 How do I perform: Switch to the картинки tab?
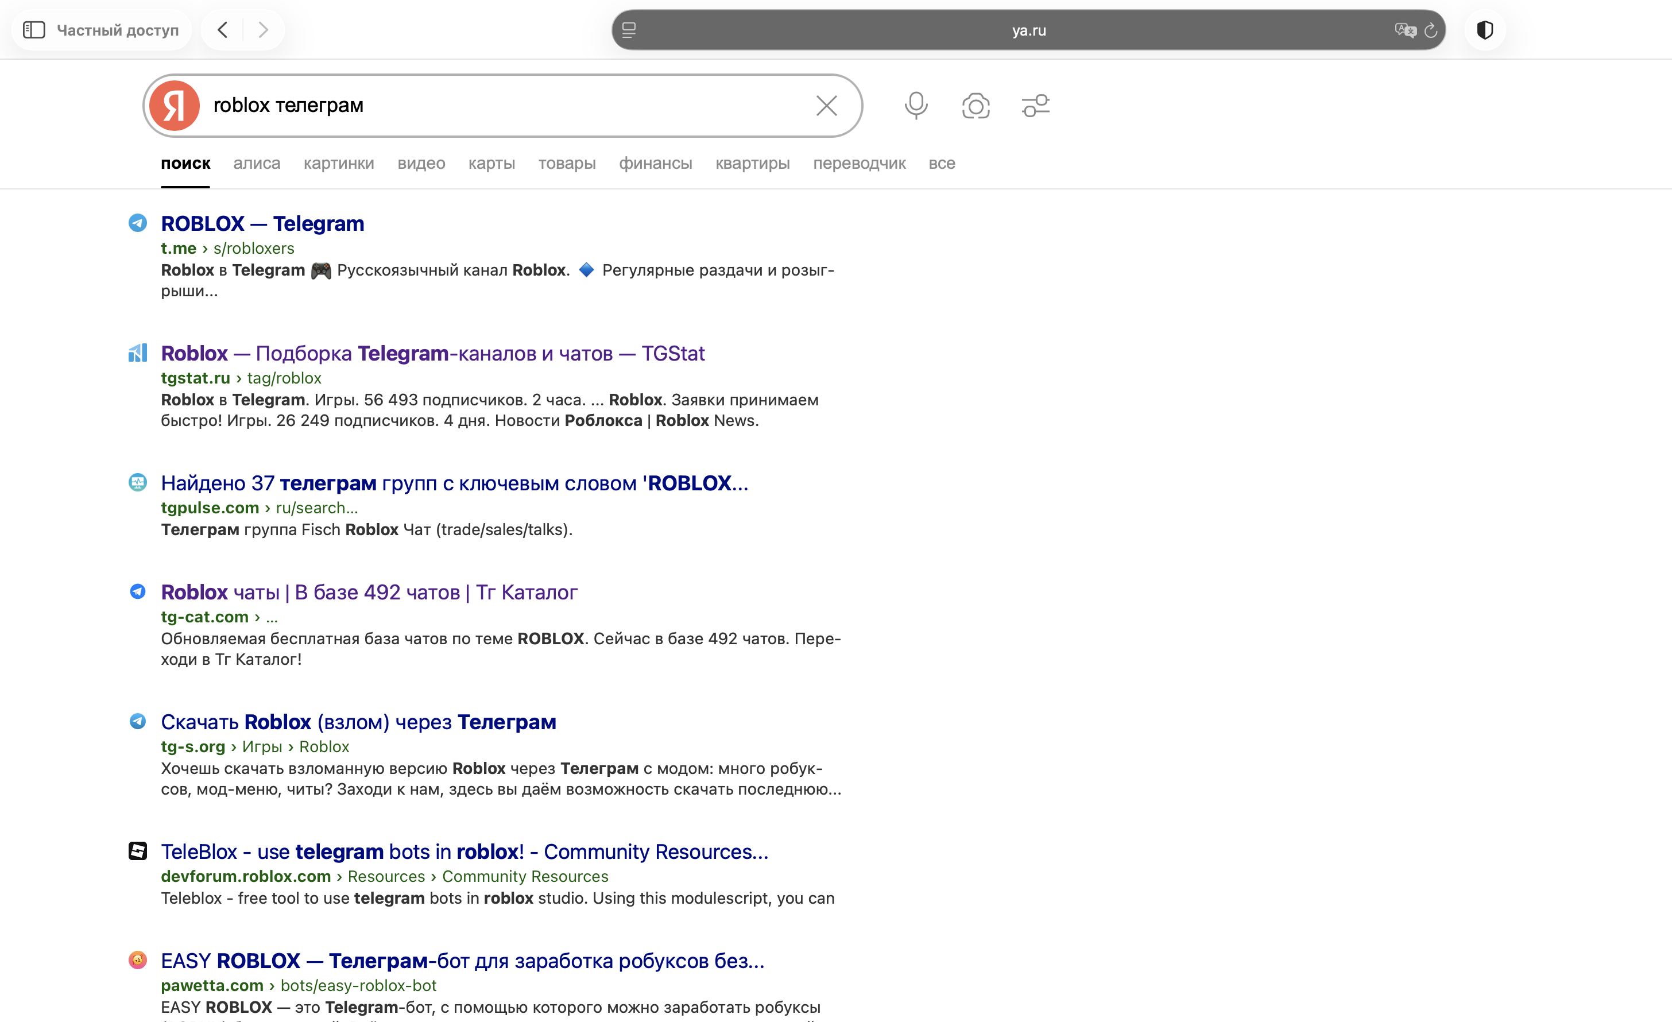point(339,164)
